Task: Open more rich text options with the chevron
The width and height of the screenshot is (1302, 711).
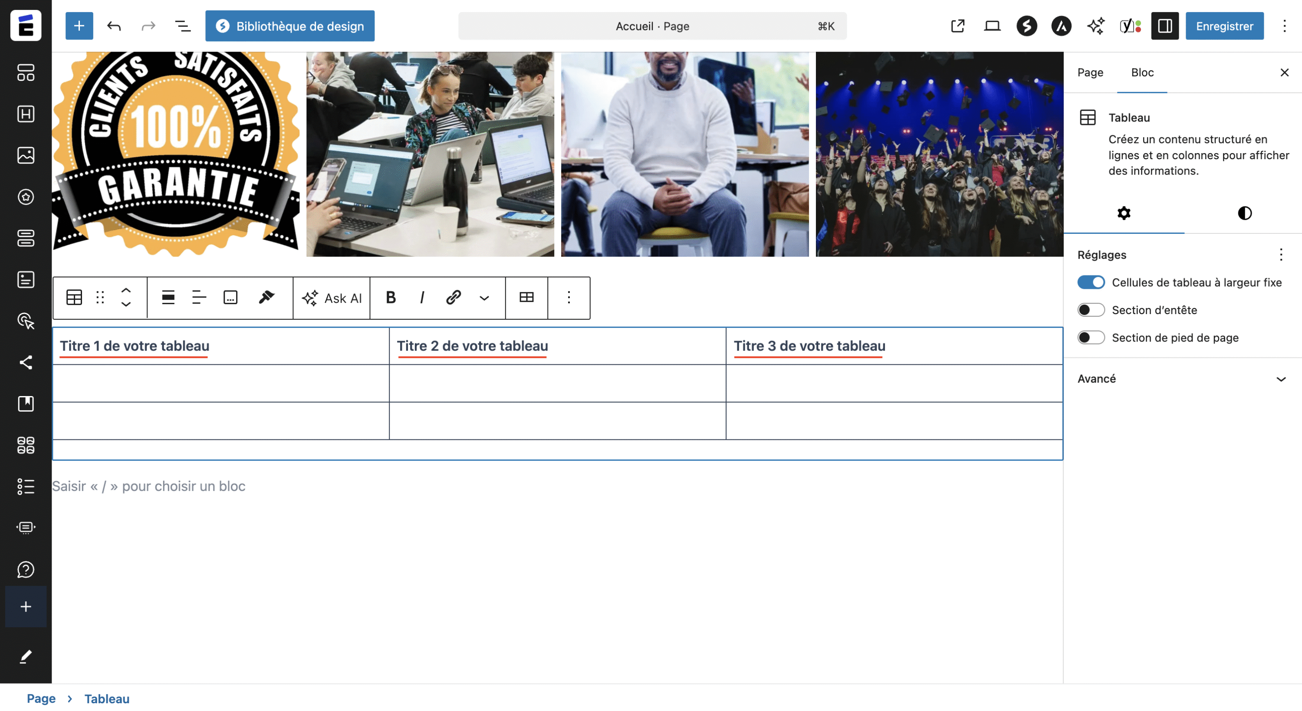Action: [484, 298]
